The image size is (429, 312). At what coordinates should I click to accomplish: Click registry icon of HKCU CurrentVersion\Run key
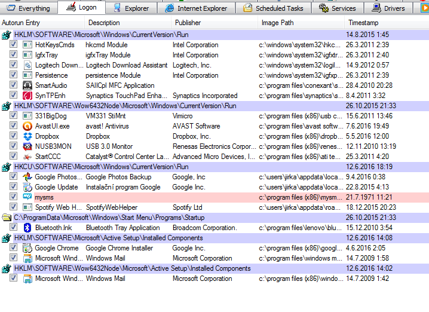click(7, 167)
